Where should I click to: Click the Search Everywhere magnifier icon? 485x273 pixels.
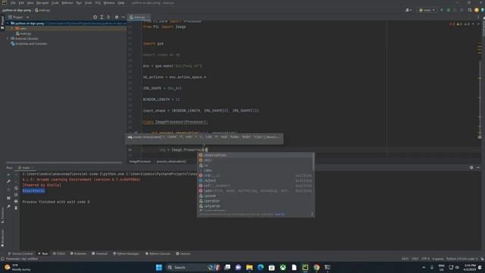(470, 10)
